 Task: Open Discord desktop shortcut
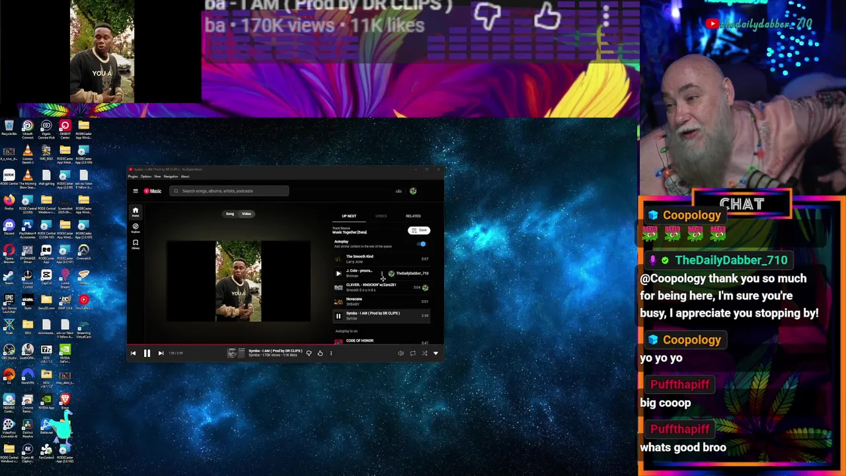9,227
